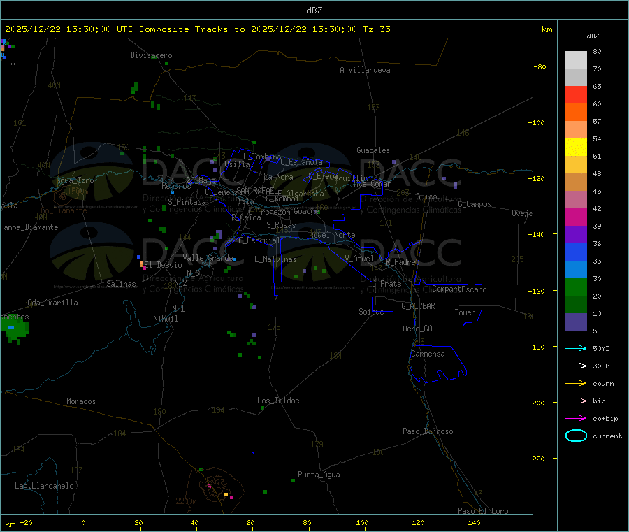Click the Bowen place label

tap(465, 312)
